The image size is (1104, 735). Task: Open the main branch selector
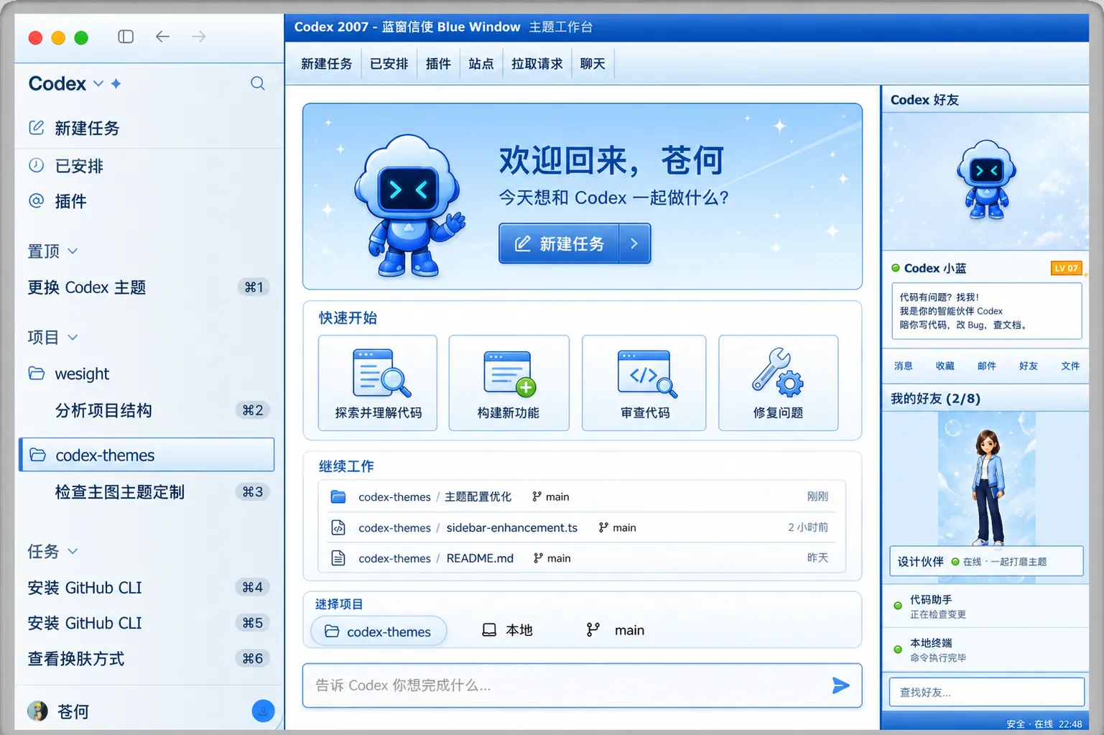(616, 630)
